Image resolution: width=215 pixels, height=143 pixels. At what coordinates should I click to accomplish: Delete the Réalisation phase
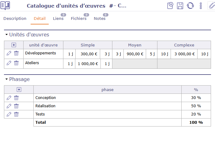16,106
